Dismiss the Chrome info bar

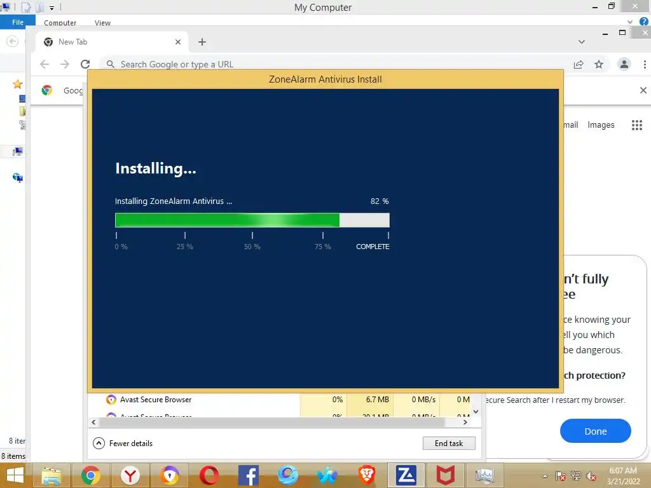[643, 90]
